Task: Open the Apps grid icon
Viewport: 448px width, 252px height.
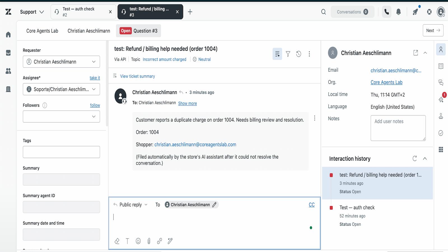Action: point(441,150)
